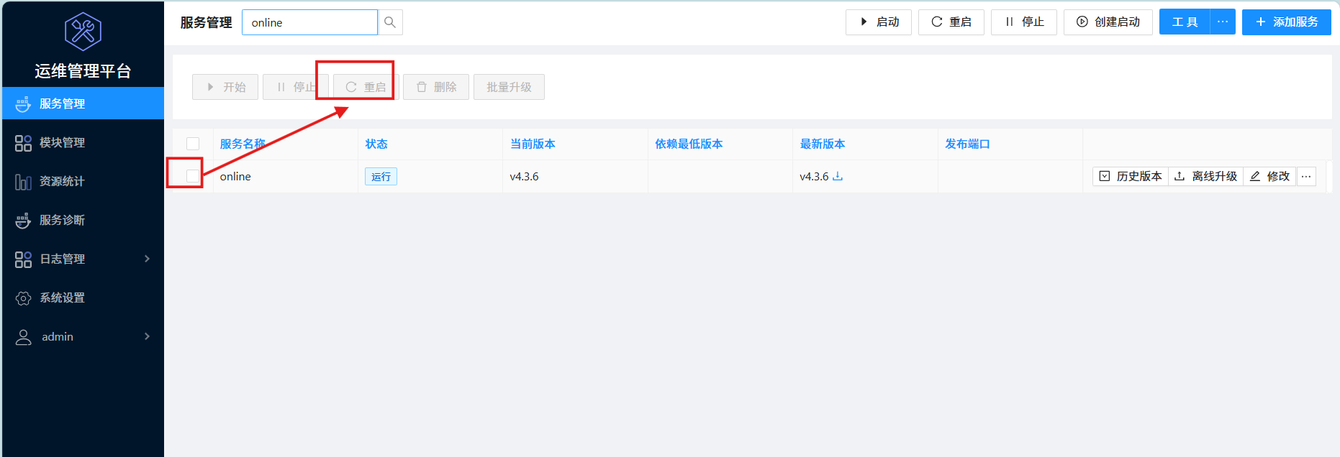1340x457 pixels.
Task: Click the top 创建启动 button
Action: 1108,22
